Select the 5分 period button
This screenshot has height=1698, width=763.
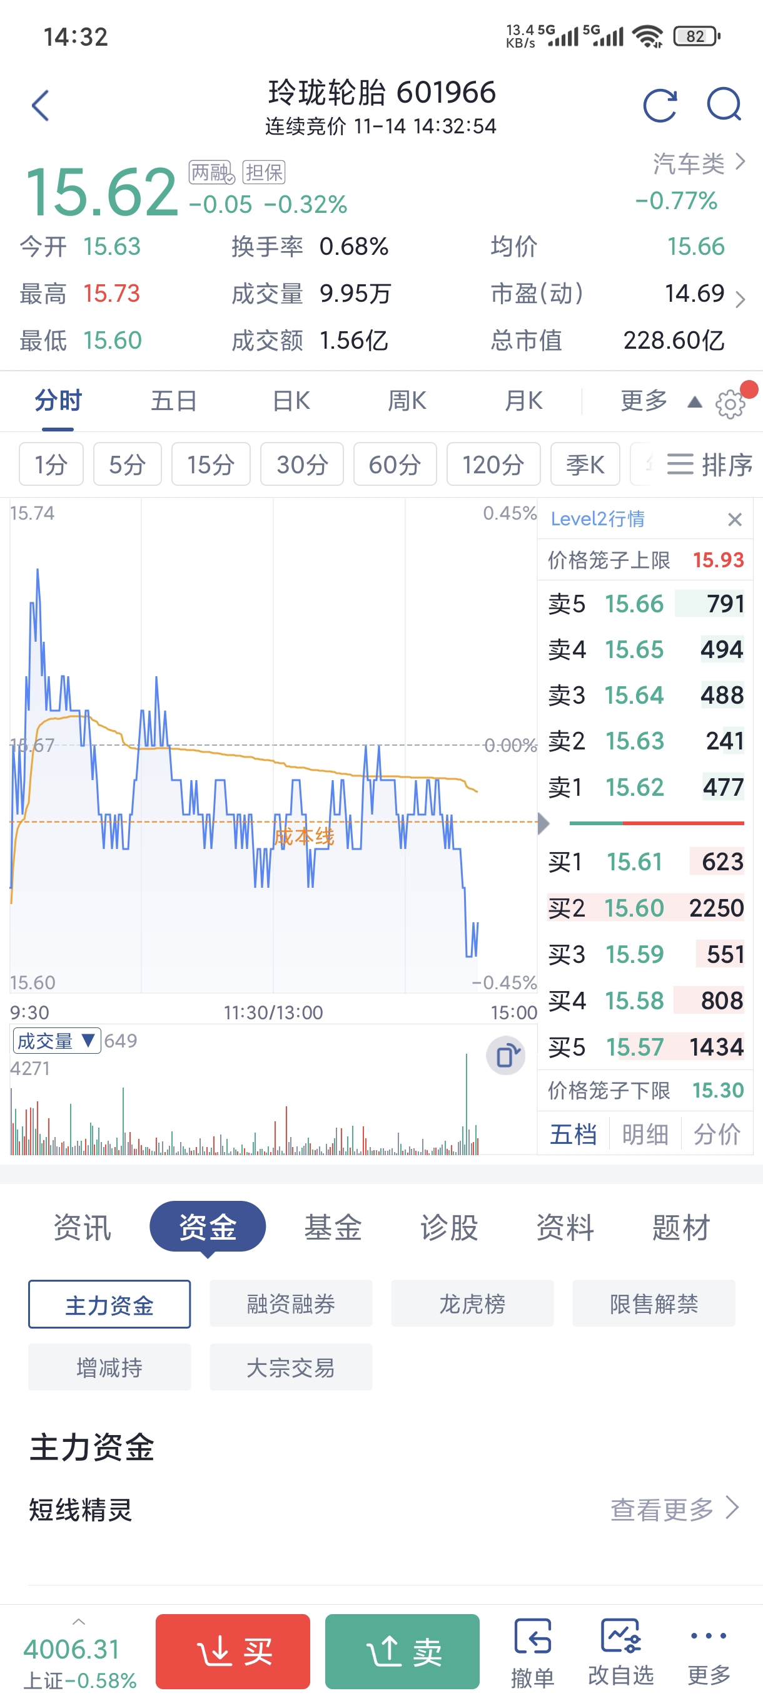(127, 464)
